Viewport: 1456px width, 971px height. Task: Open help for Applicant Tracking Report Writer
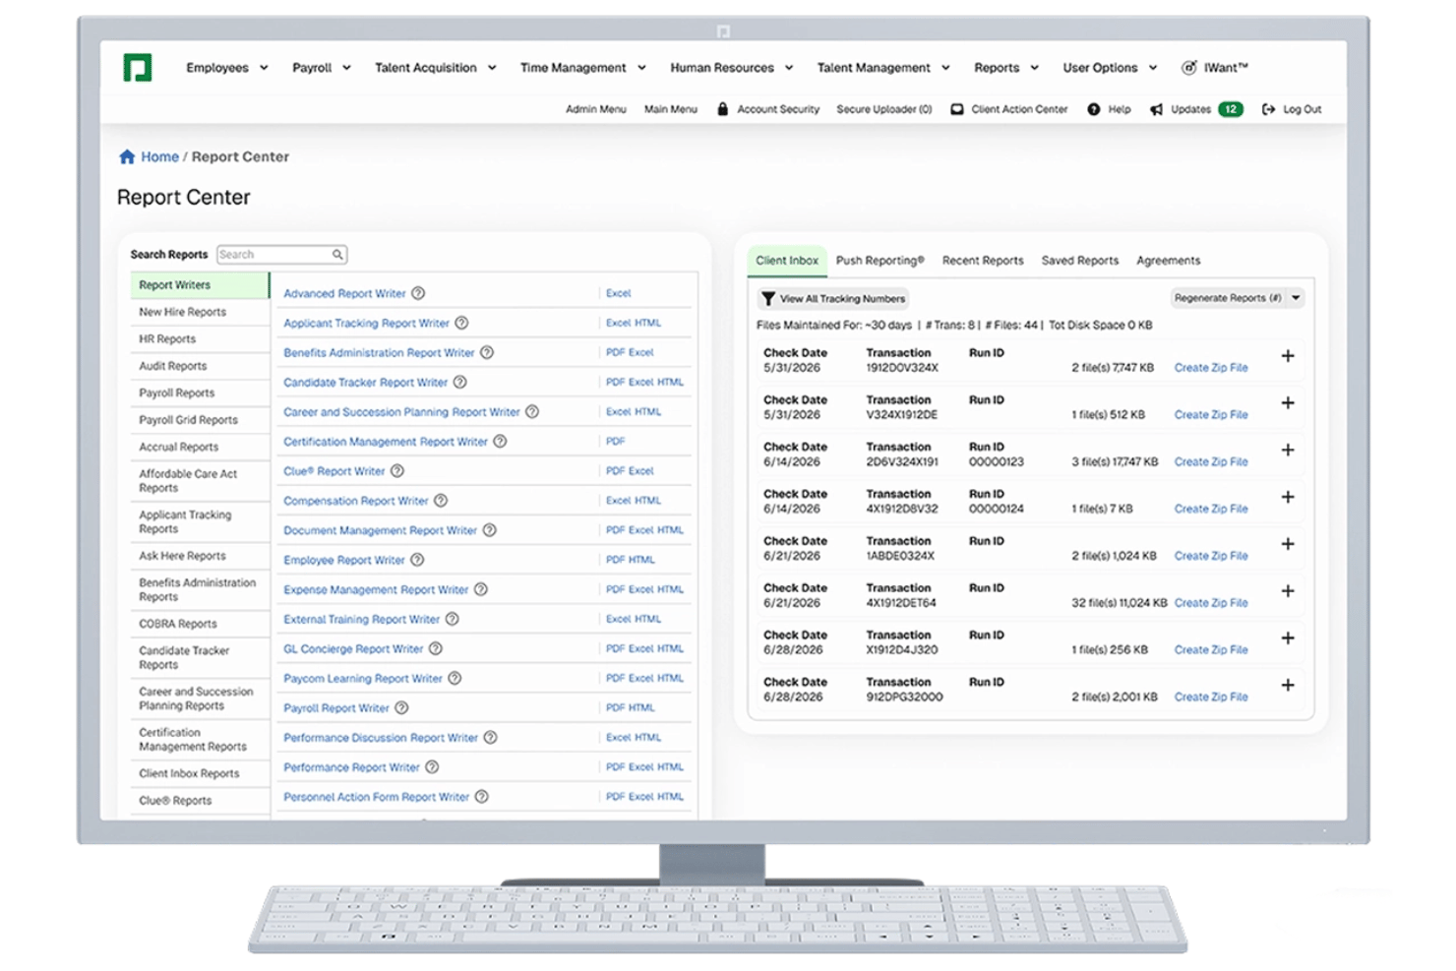pyautogui.click(x=461, y=323)
